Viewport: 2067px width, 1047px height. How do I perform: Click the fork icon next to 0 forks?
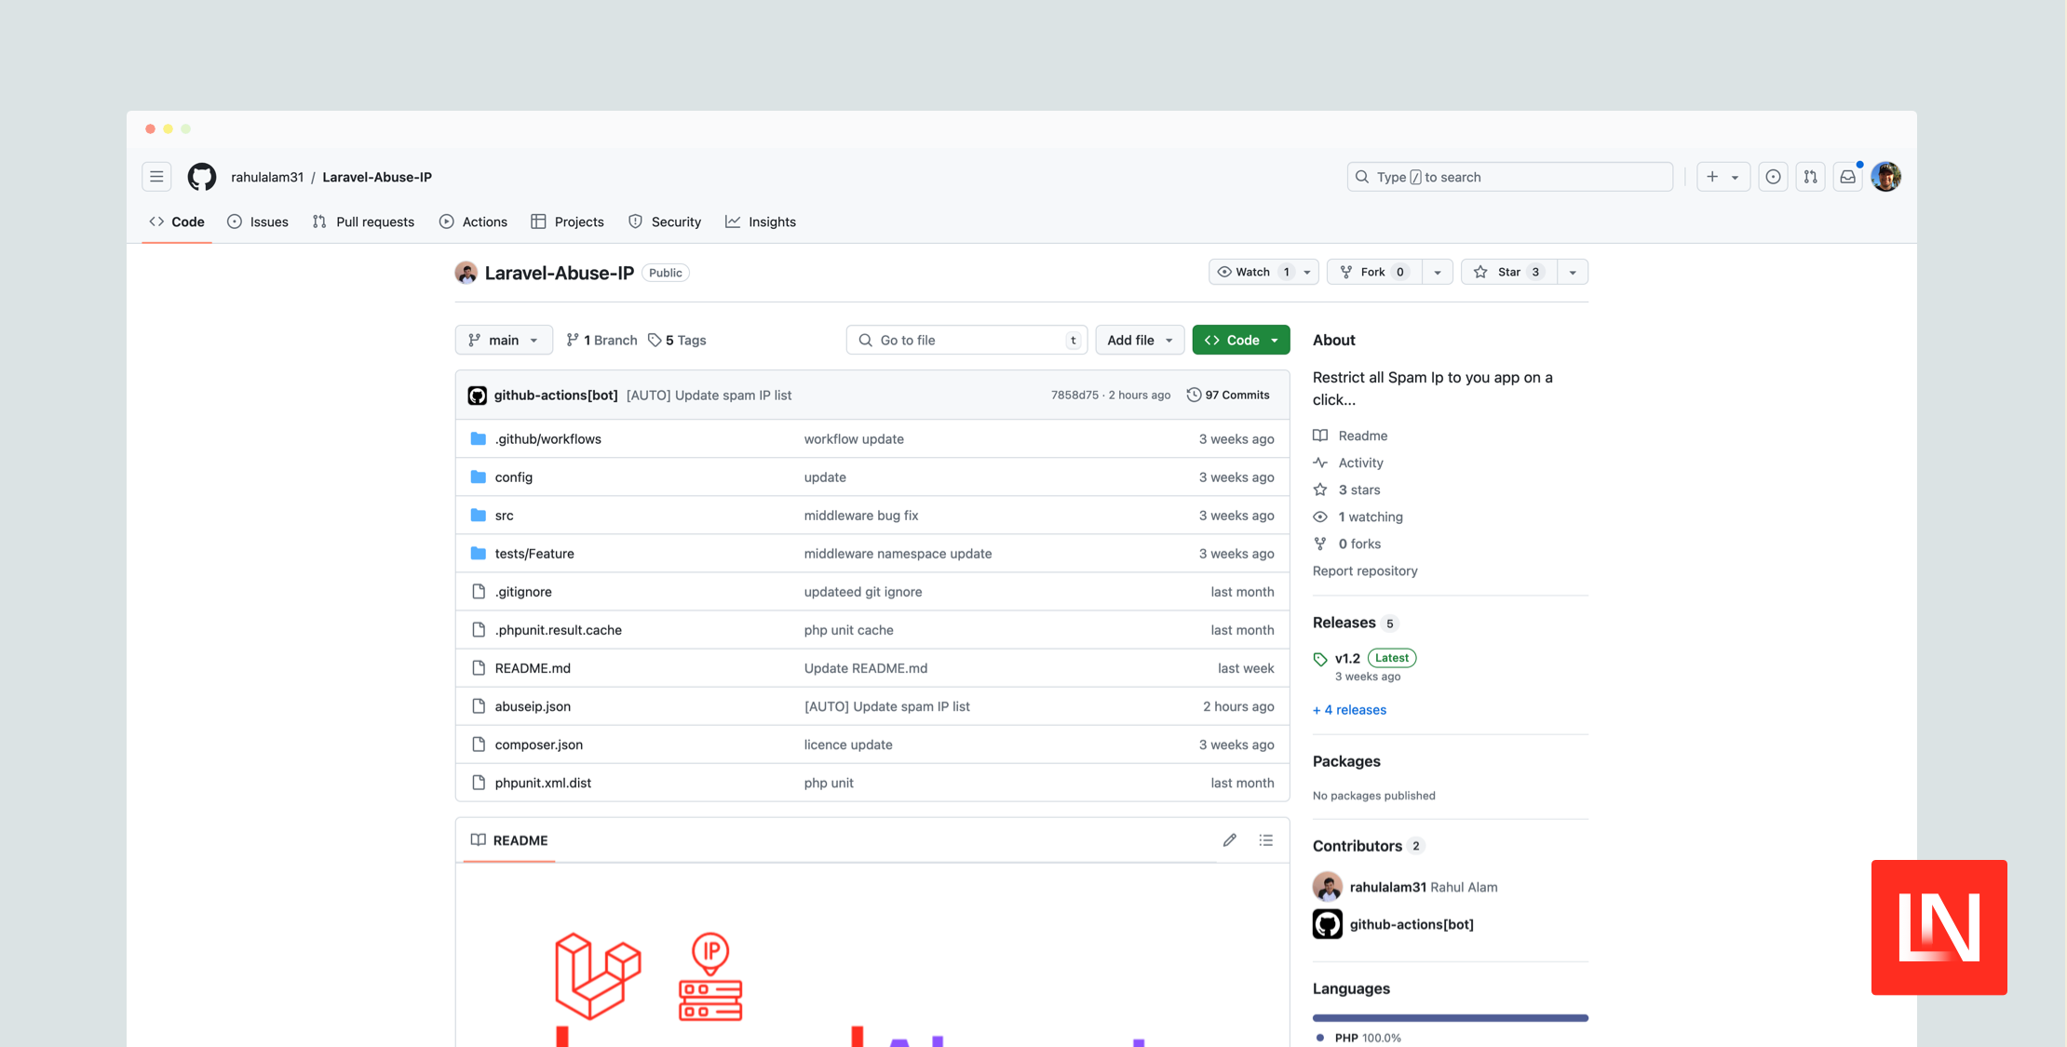pyautogui.click(x=1320, y=544)
